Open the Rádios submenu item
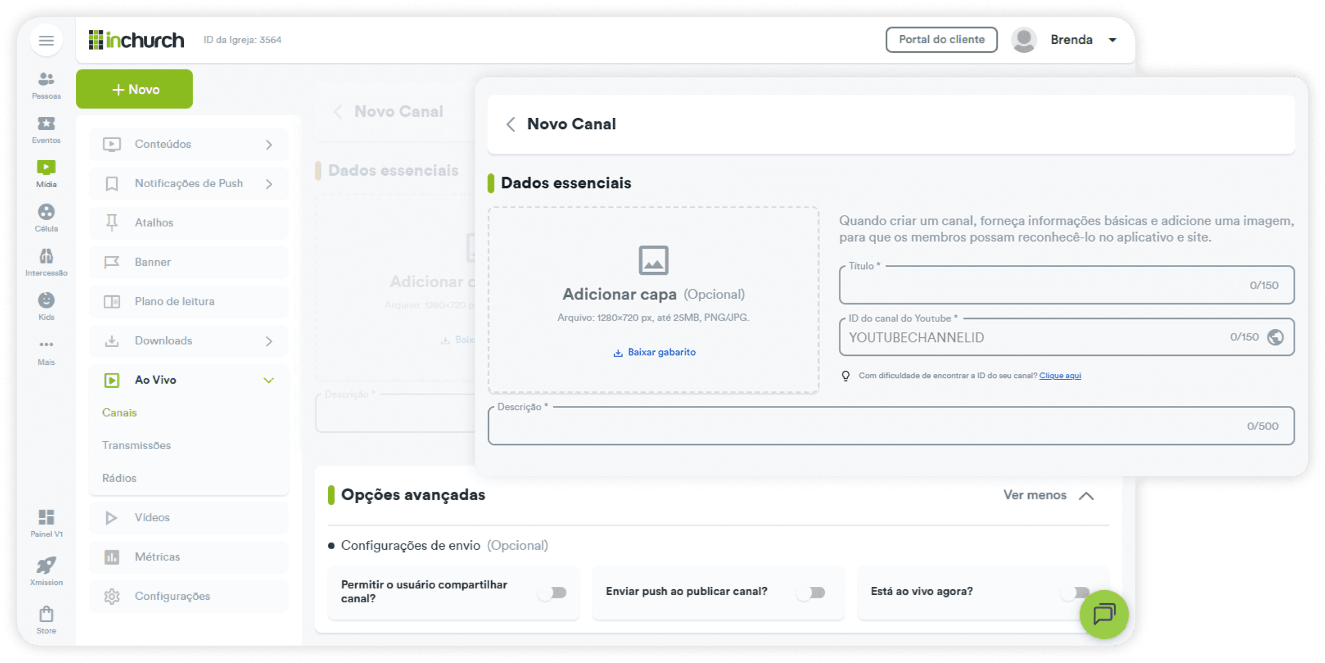The width and height of the screenshot is (1325, 663). tap(119, 478)
